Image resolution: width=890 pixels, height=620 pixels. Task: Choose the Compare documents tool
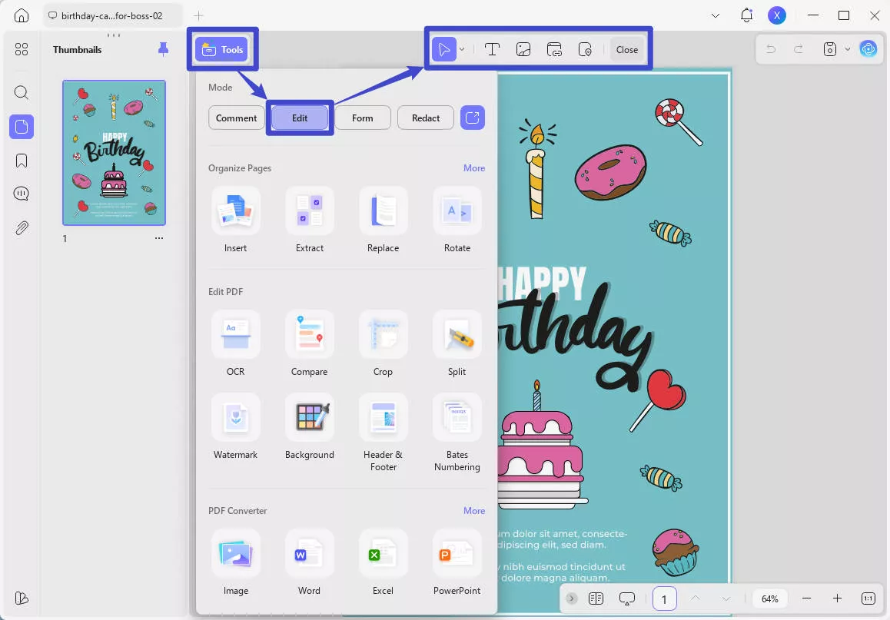(309, 335)
